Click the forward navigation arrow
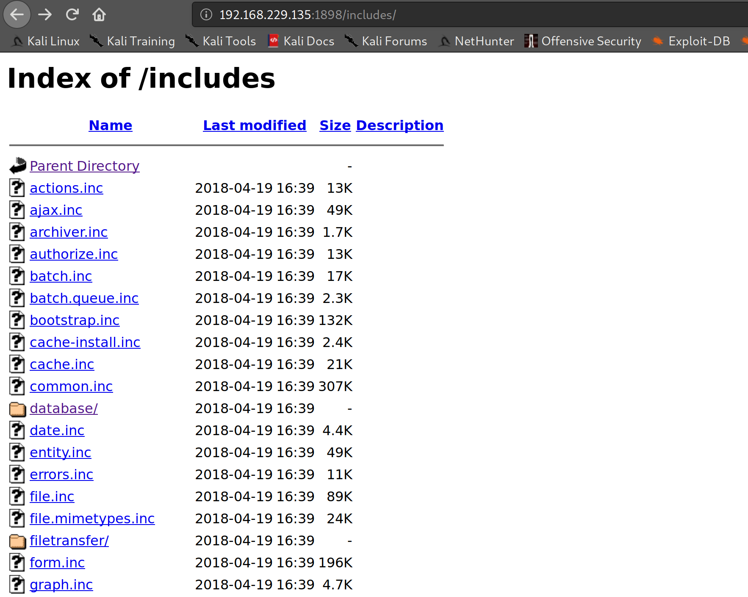This screenshot has height=597, width=748. pyautogui.click(x=44, y=14)
